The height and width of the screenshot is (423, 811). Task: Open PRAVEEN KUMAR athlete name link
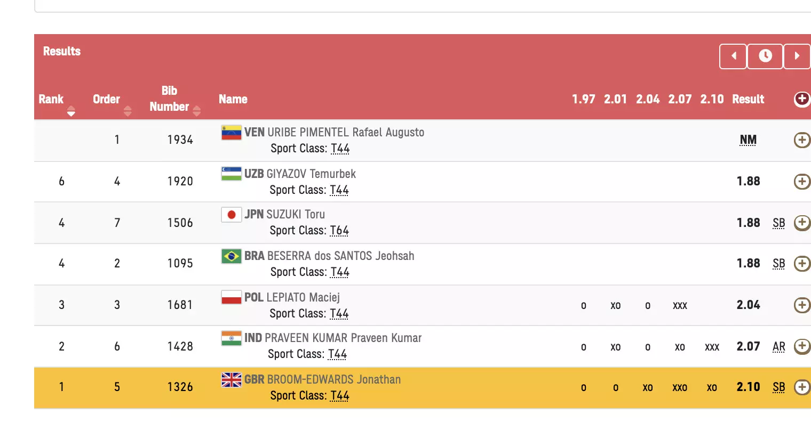[343, 338]
